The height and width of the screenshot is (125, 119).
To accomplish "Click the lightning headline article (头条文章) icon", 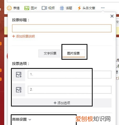I will (79, 8).
